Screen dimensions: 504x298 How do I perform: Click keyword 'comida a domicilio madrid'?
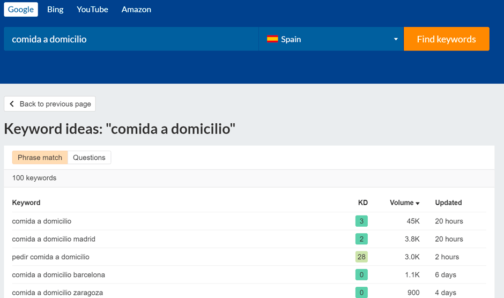[54, 239]
